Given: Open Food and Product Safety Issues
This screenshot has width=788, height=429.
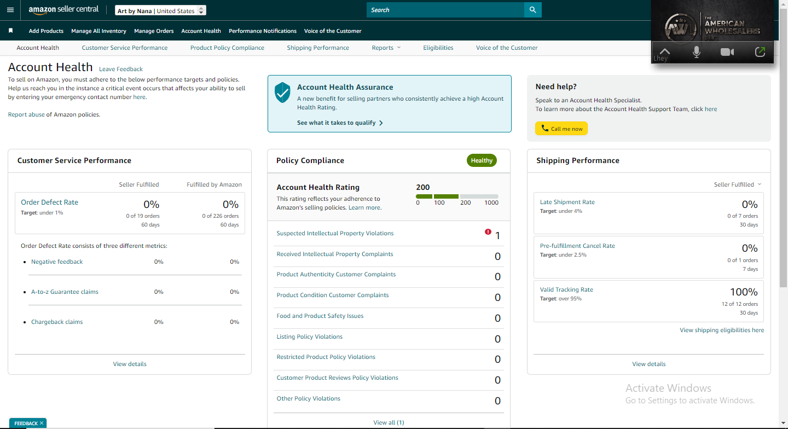Looking at the screenshot, I should tap(320, 316).
